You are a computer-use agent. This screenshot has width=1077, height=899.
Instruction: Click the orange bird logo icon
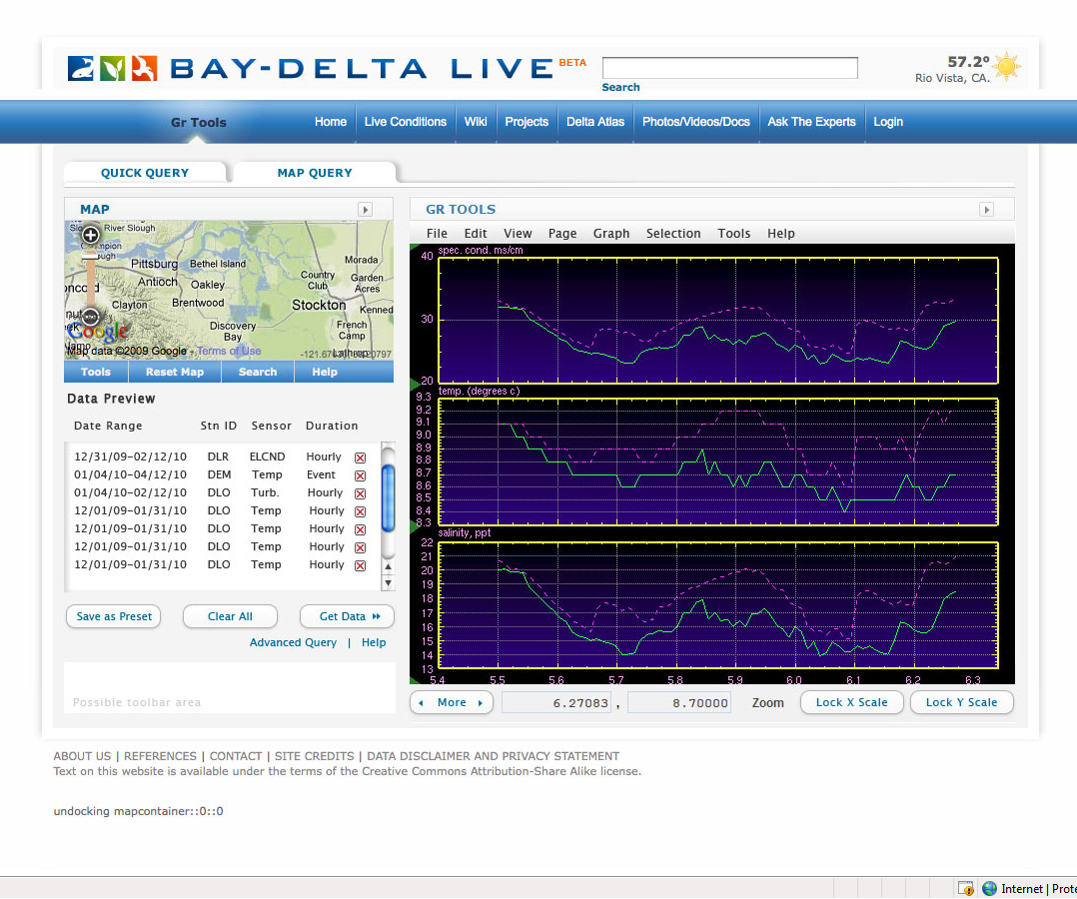coord(144,69)
